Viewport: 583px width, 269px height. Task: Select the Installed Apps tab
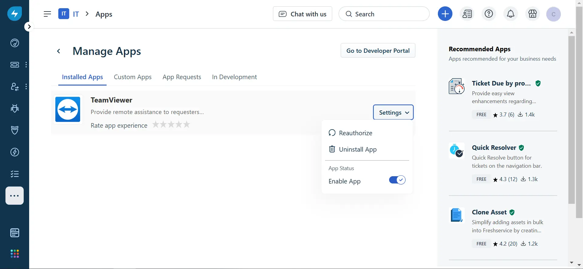click(x=82, y=77)
